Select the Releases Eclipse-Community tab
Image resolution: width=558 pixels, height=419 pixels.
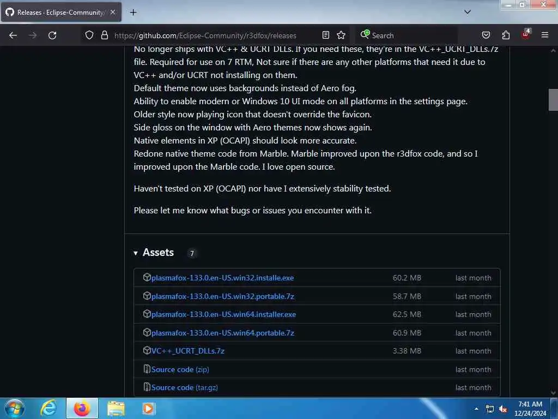click(x=61, y=12)
